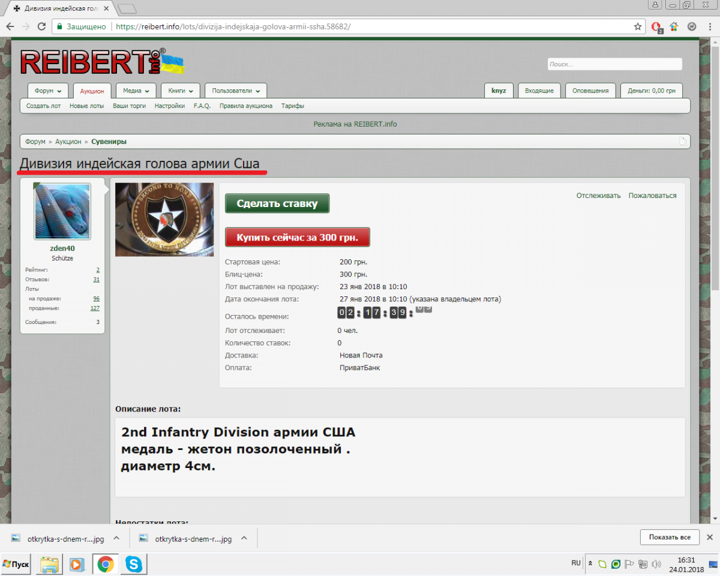This screenshot has height=576, width=720.
Task: Click the Пожаловаться link
Action: click(652, 196)
